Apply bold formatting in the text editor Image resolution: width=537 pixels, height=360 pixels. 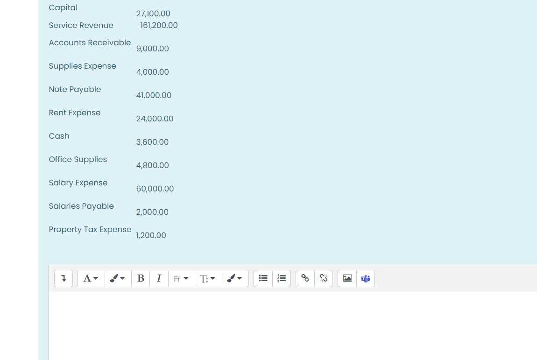pos(141,278)
